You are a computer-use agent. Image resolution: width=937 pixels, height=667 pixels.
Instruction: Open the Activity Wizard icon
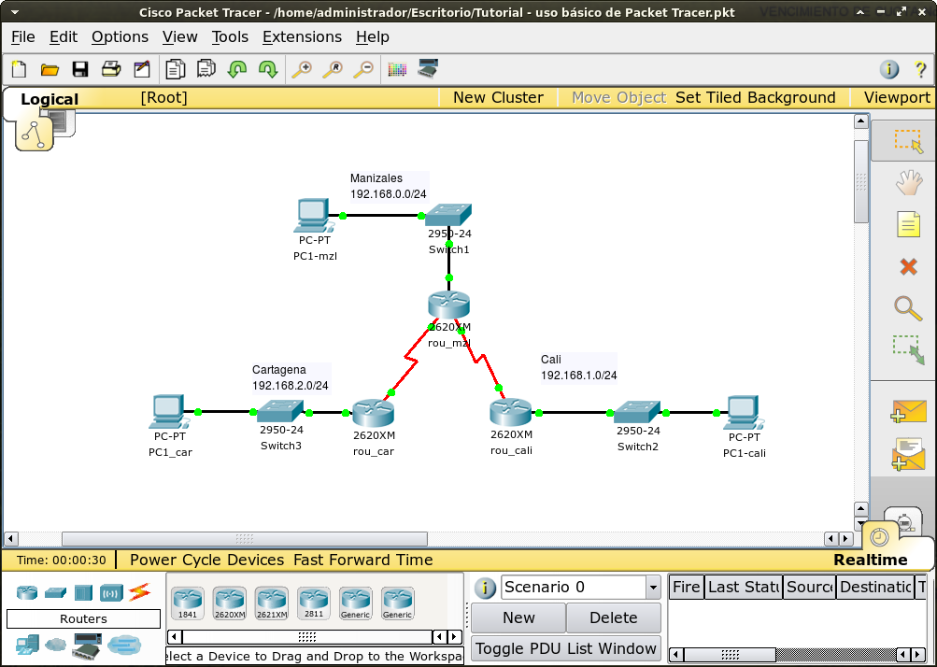tap(142, 69)
